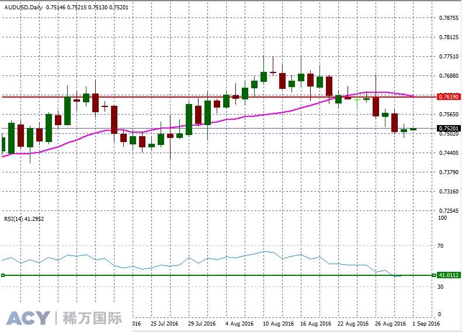Image resolution: width=462 pixels, height=332 pixels.
Task: Click the 16 Aug 2016 date label
Action: point(315,323)
